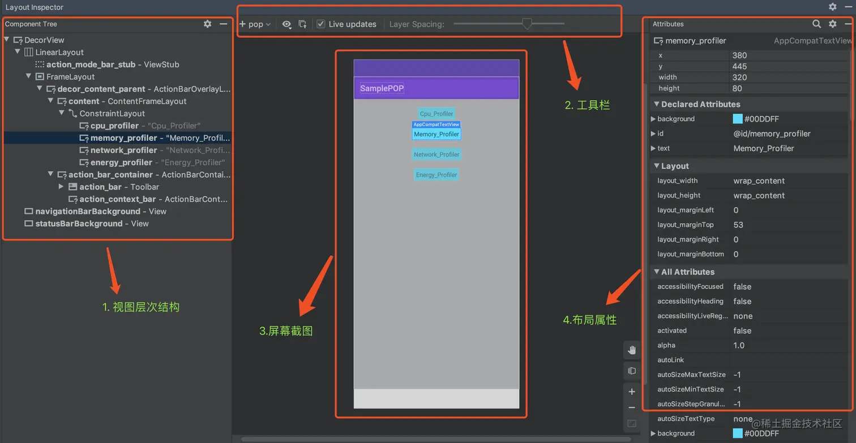The height and width of the screenshot is (443, 856).
Task: Click the Layer Spacing slider handle
Action: point(527,24)
